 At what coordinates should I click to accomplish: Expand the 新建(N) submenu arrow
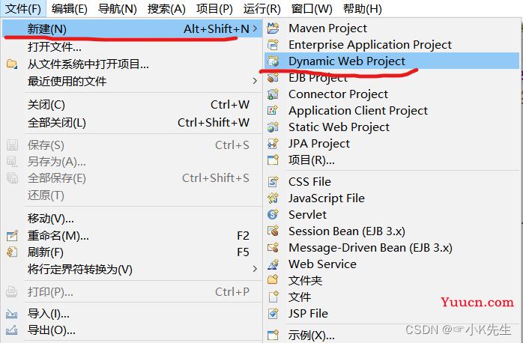point(256,28)
